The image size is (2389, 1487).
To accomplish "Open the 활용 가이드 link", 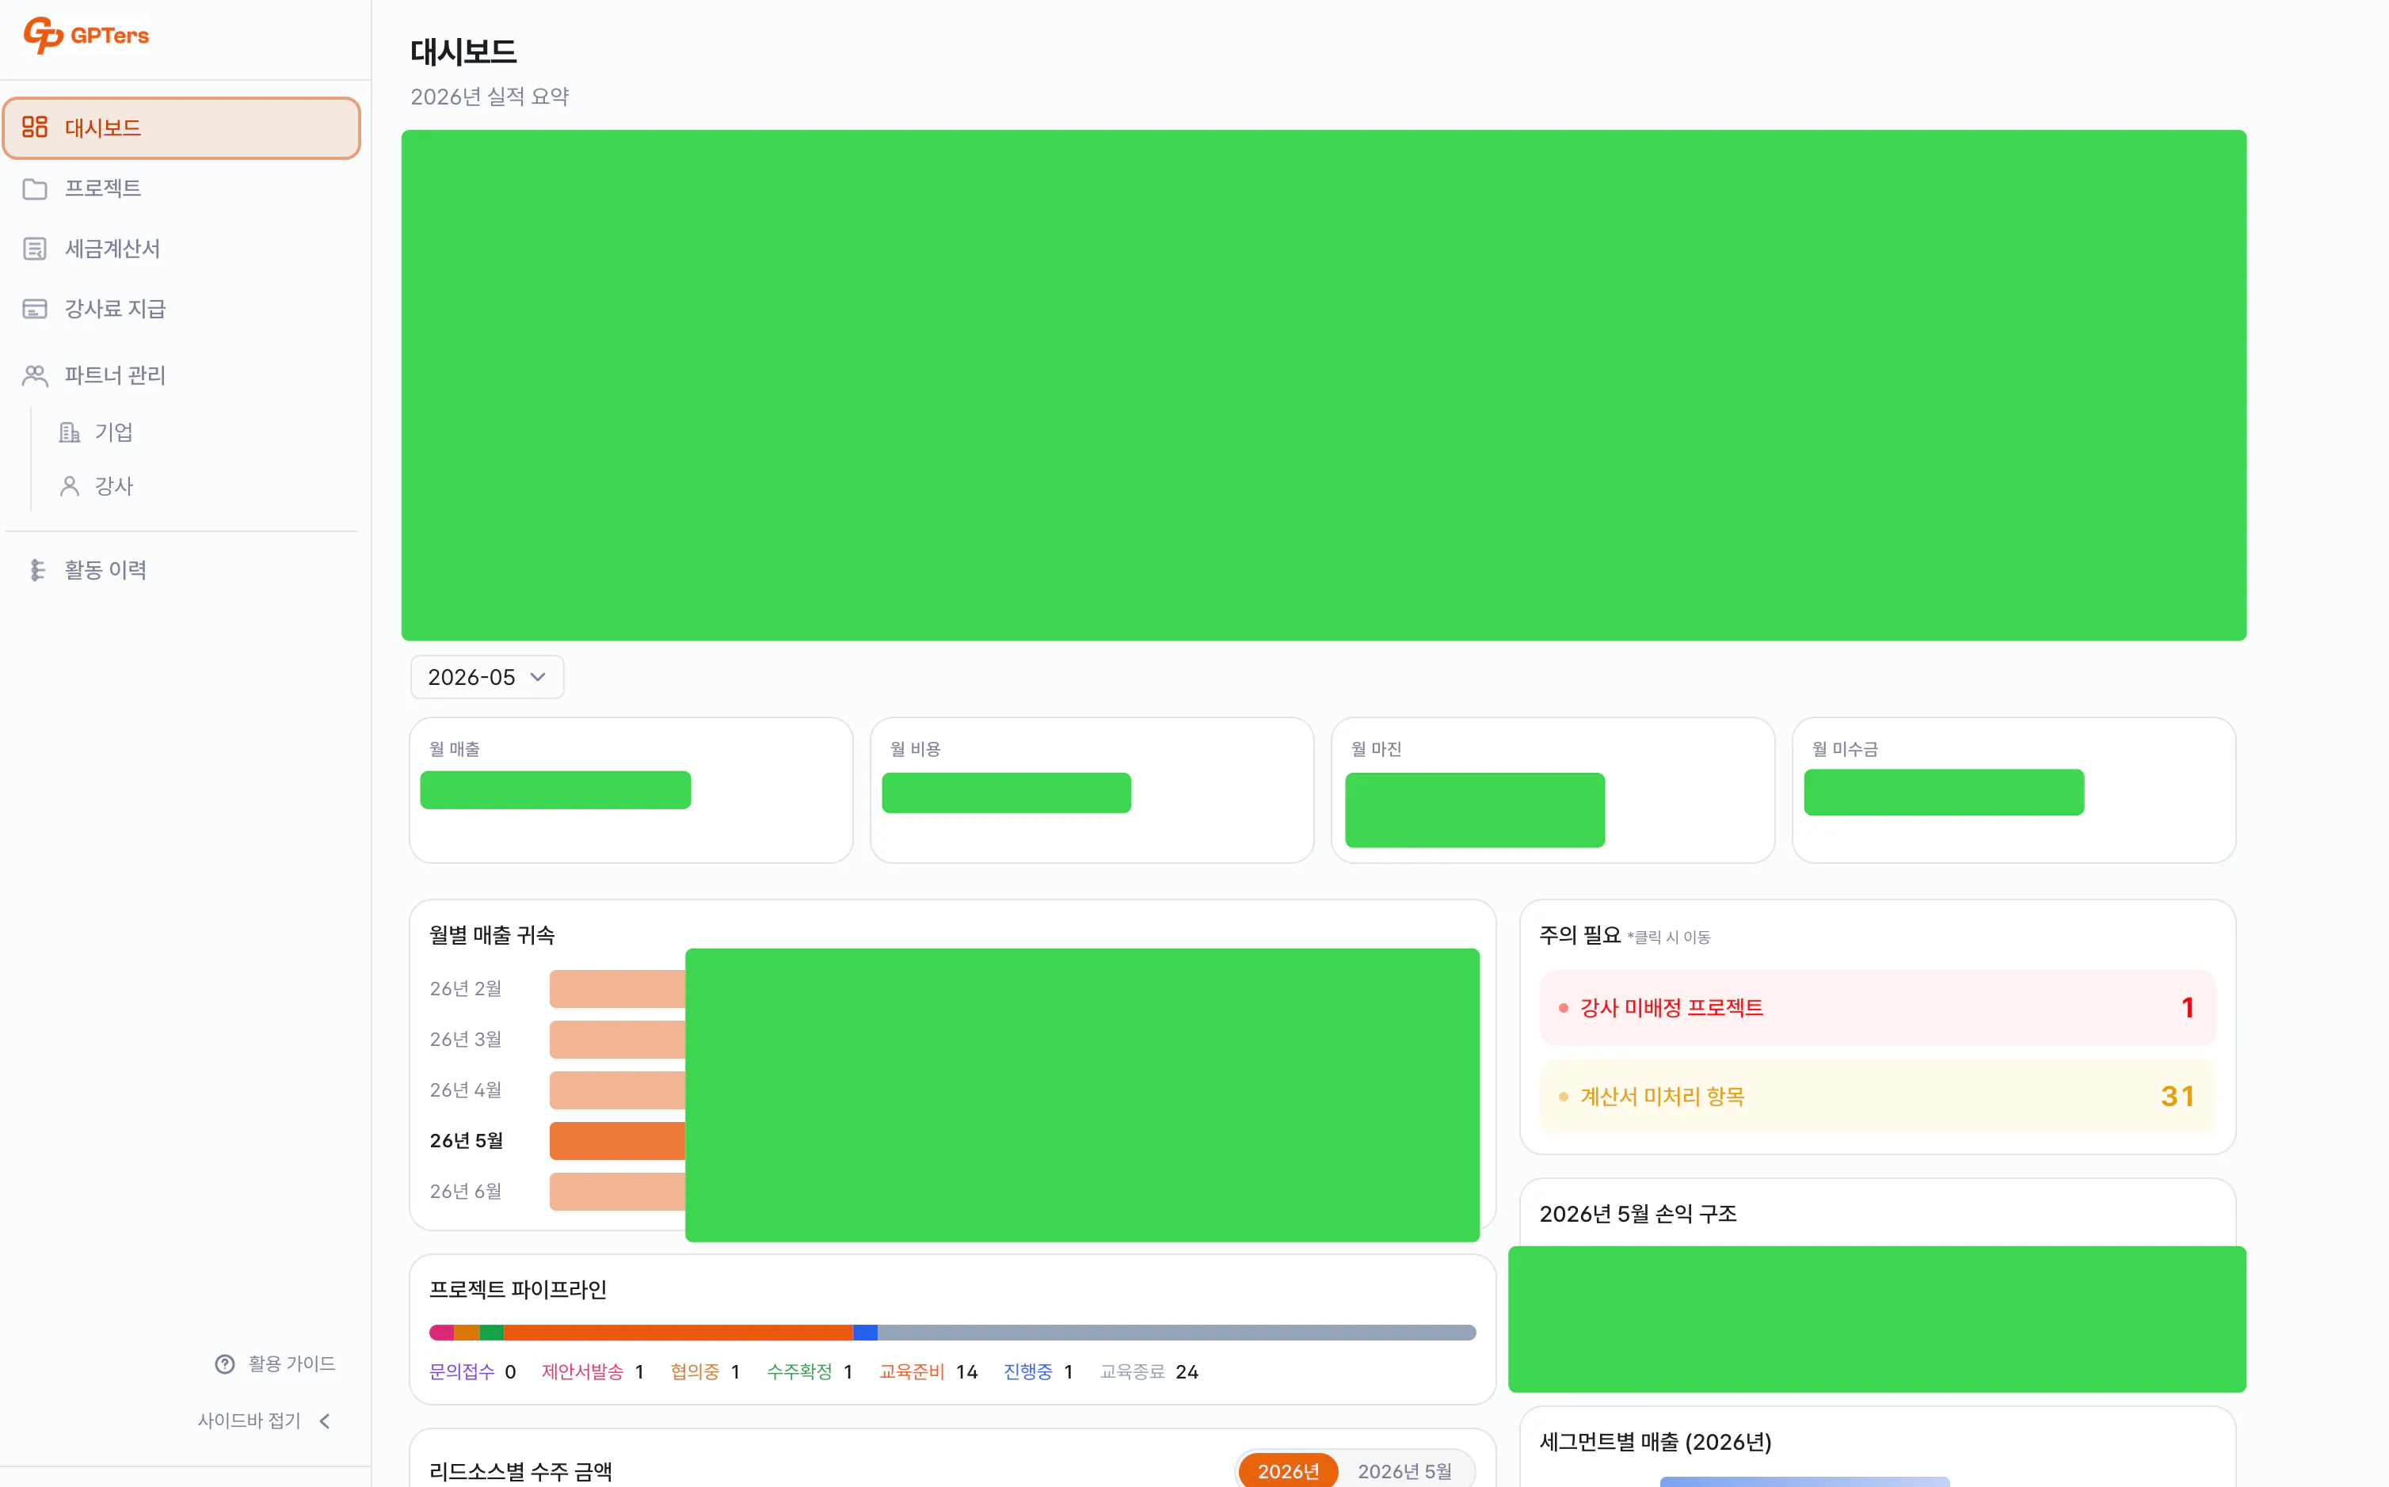I will (x=276, y=1363).
